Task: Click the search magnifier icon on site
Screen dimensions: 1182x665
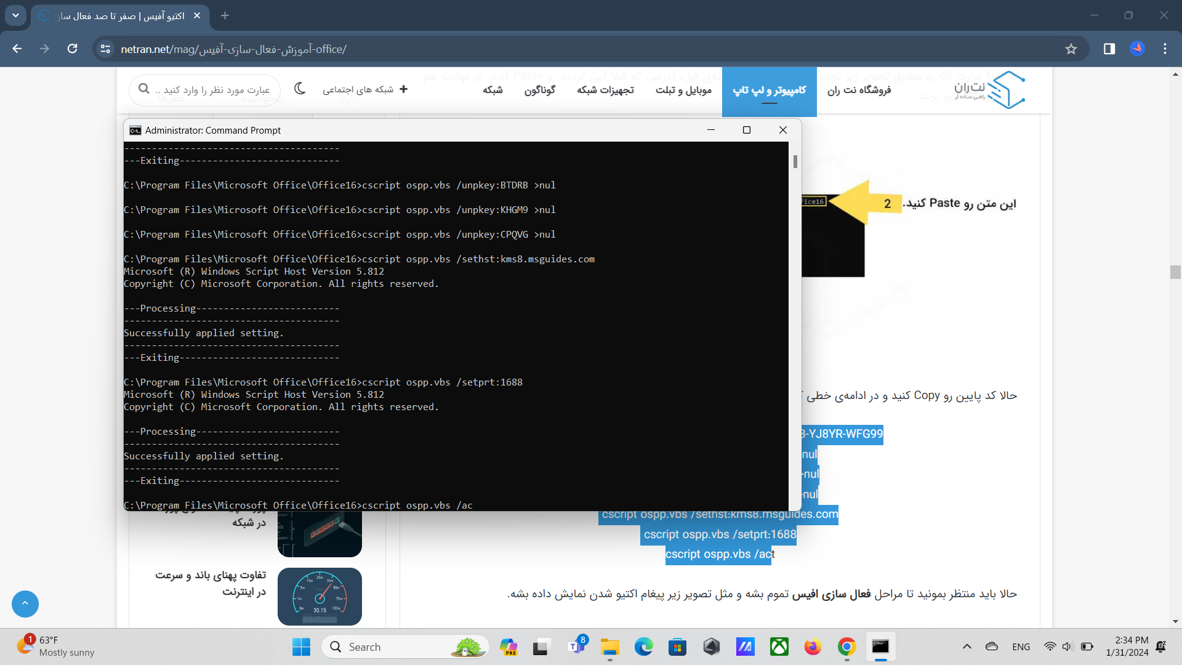Action: click(144, 89)
